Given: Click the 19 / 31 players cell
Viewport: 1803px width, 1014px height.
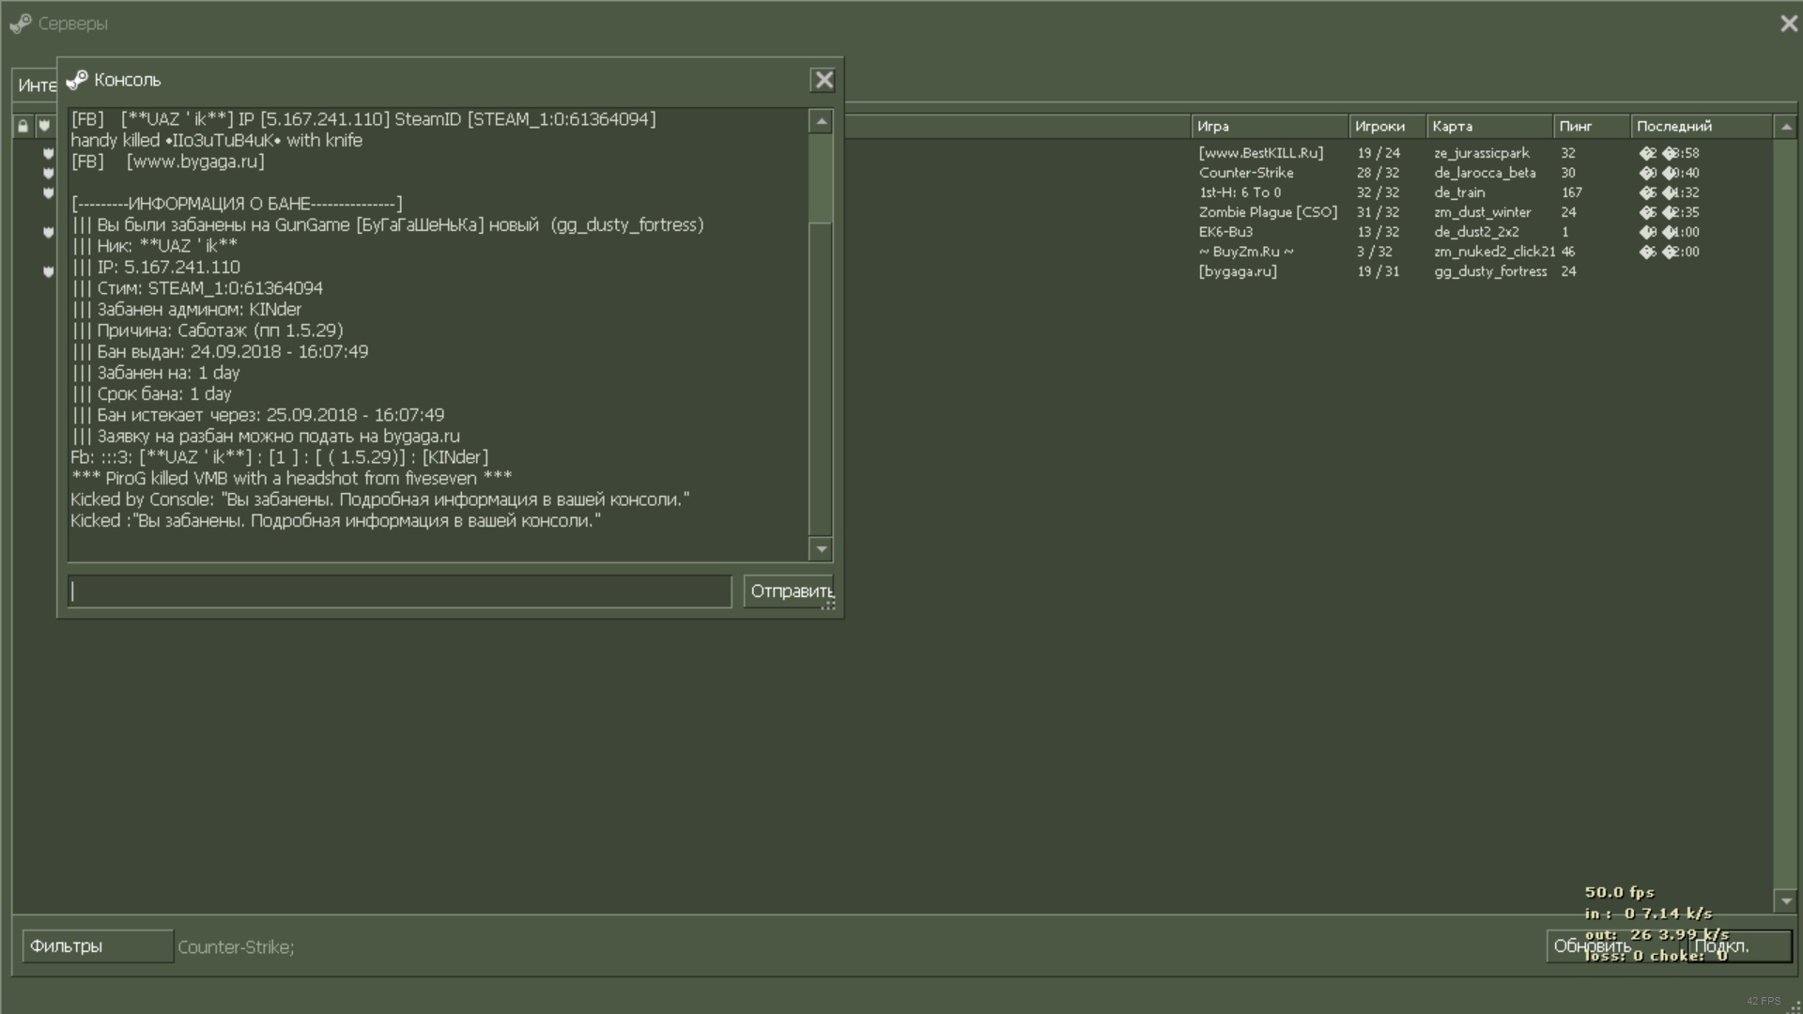Looking at the screenshot, I should point(1378,271).
